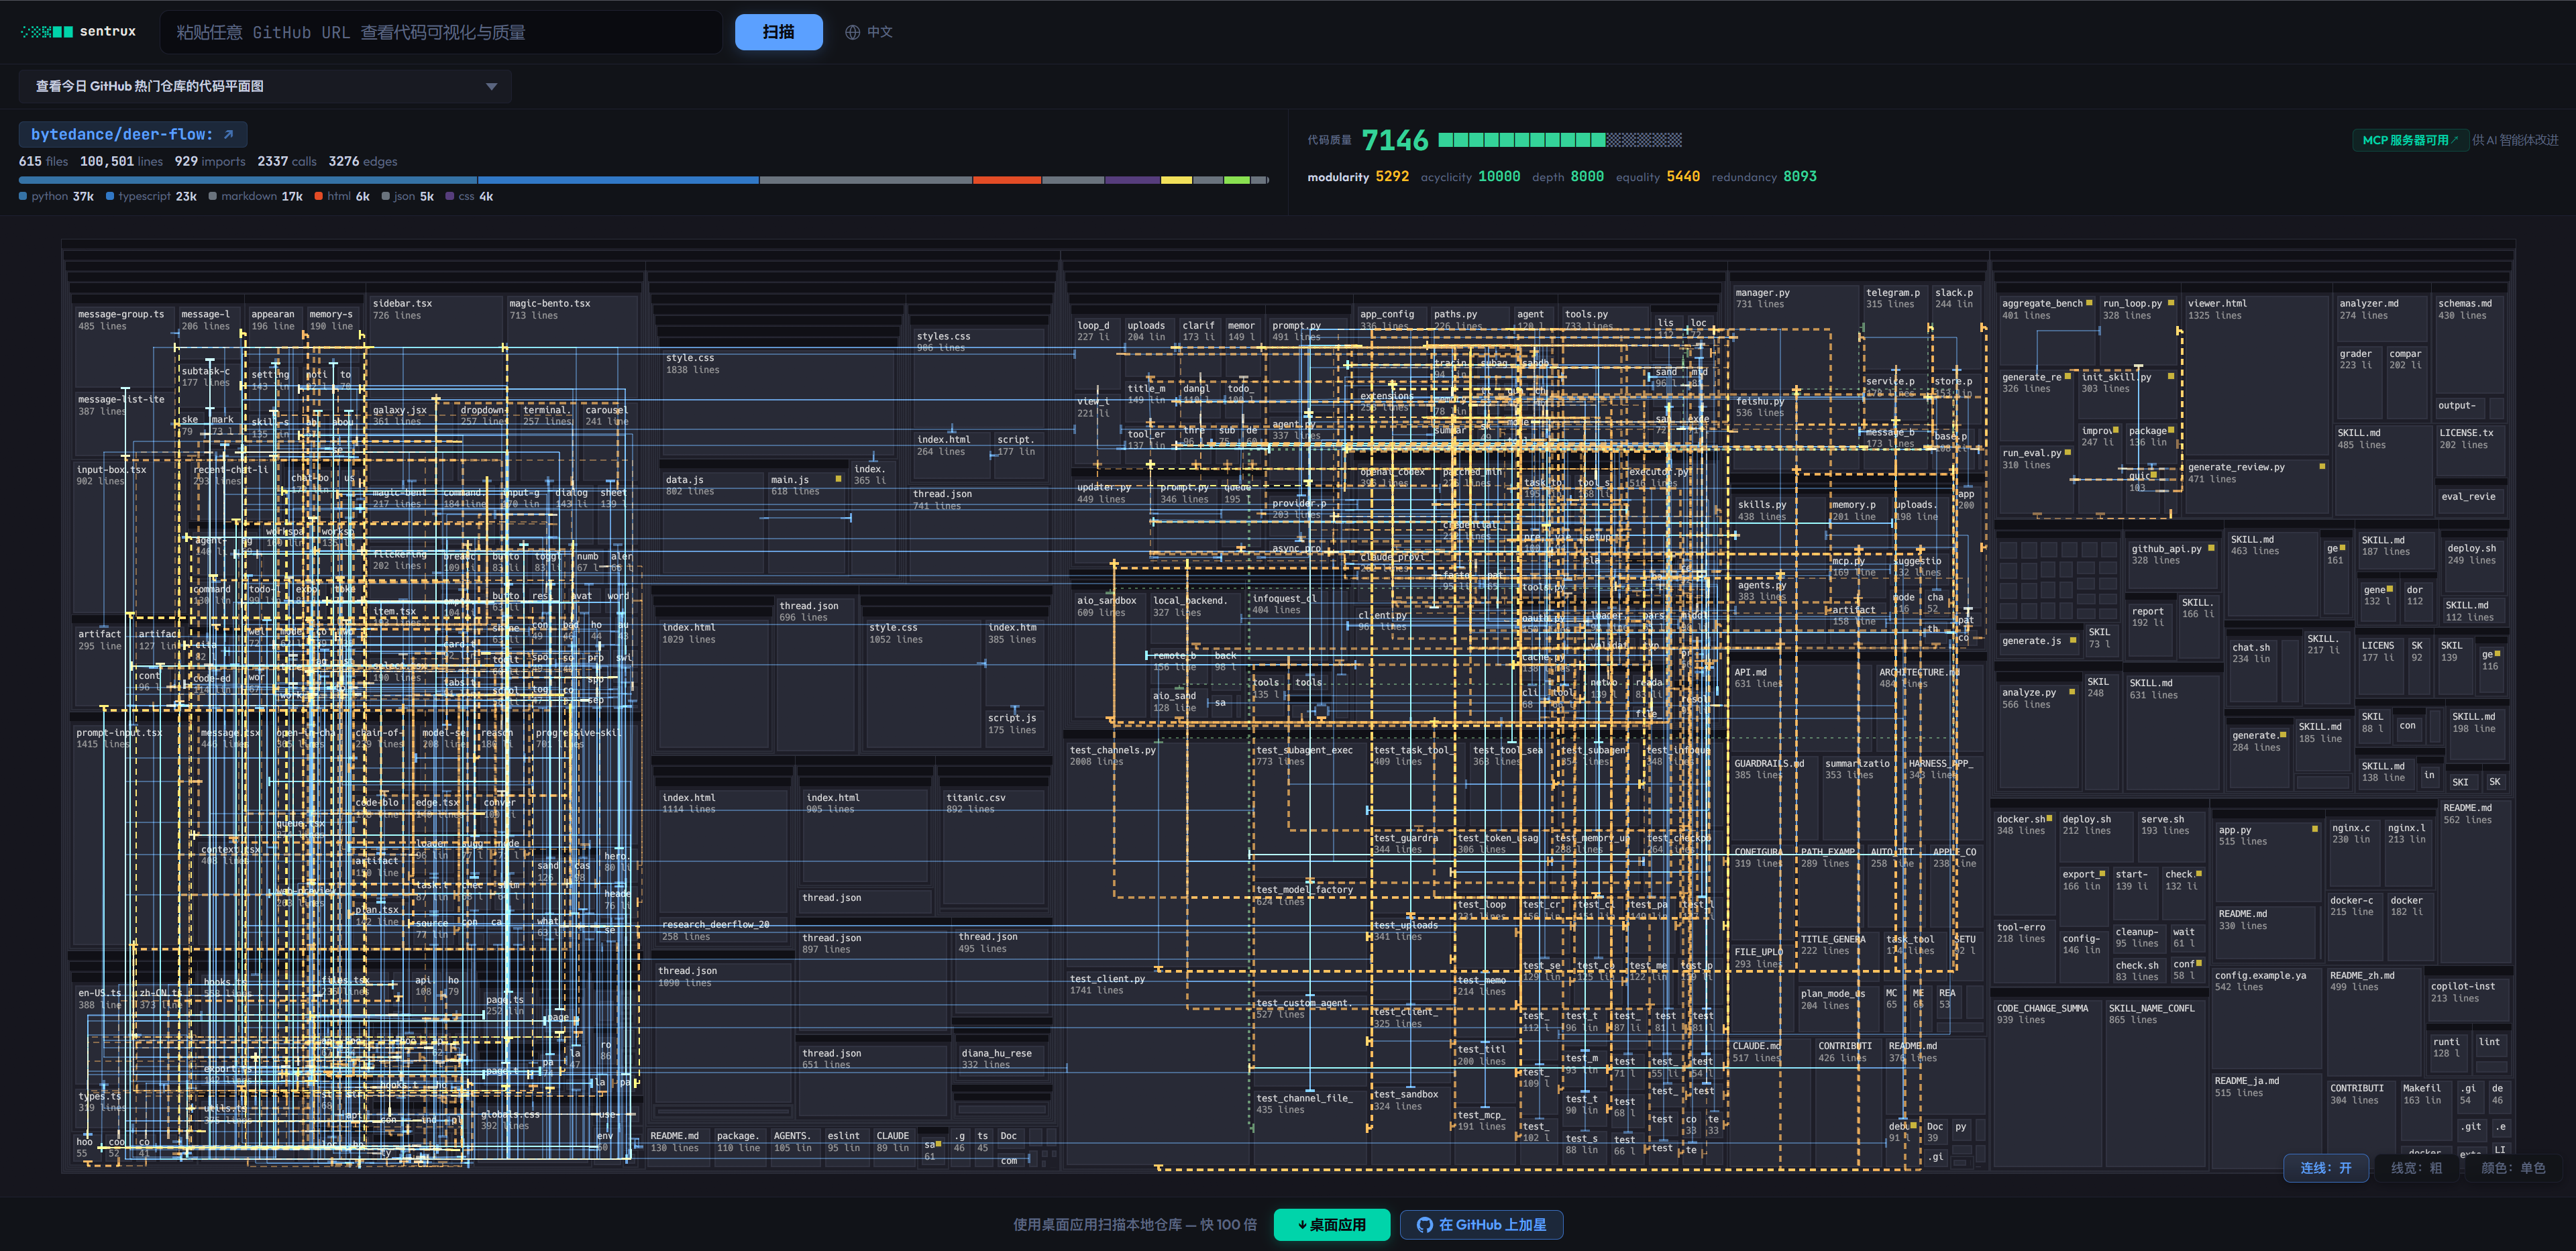Toggle the 颜色: 单色 color mode option

(x=2512, y=1168)
